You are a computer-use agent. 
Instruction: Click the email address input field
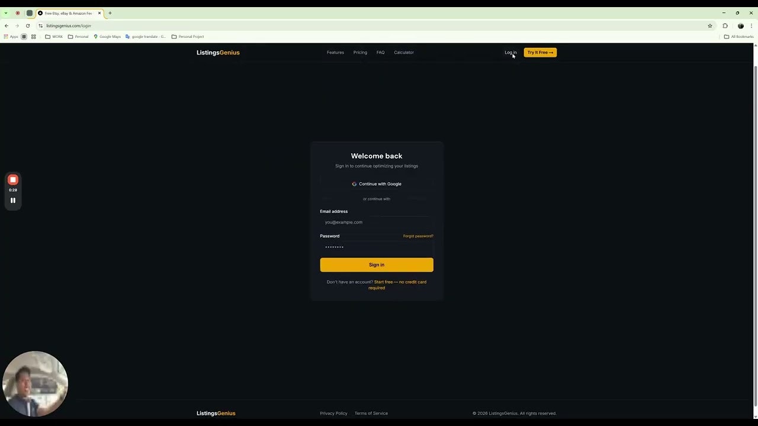377,222
